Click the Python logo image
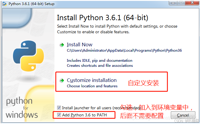The width and height of the screenshot is (201, 125). click(28, 56)
